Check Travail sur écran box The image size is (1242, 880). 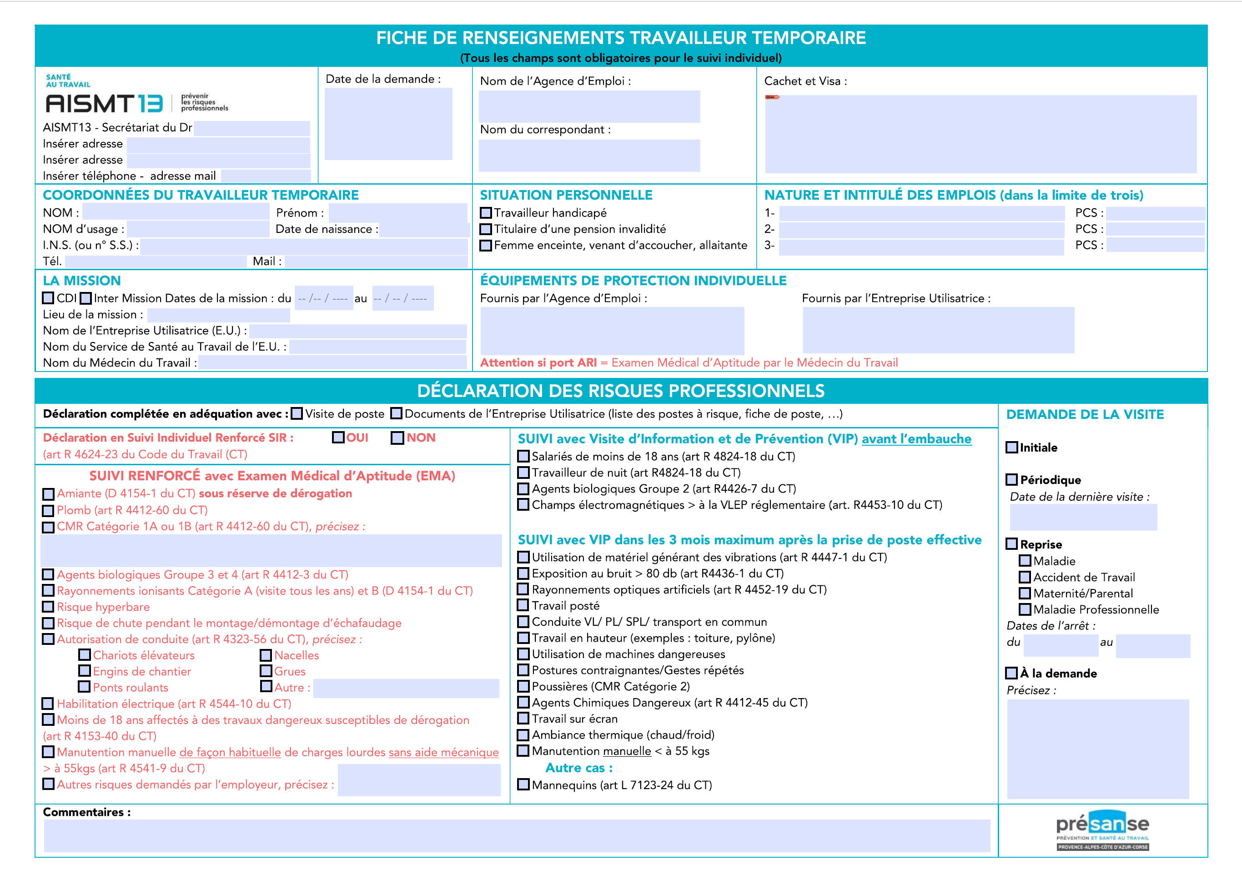point(523,719)
